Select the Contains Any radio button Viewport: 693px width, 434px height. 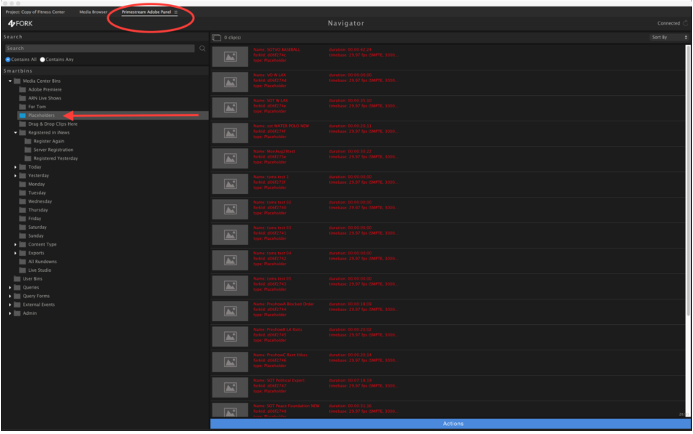pyautogui.click(x=43, y=59)
